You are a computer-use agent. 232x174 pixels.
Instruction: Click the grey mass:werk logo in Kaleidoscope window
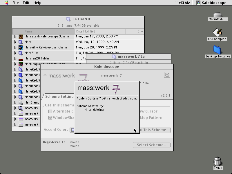(x=66, y=77)
